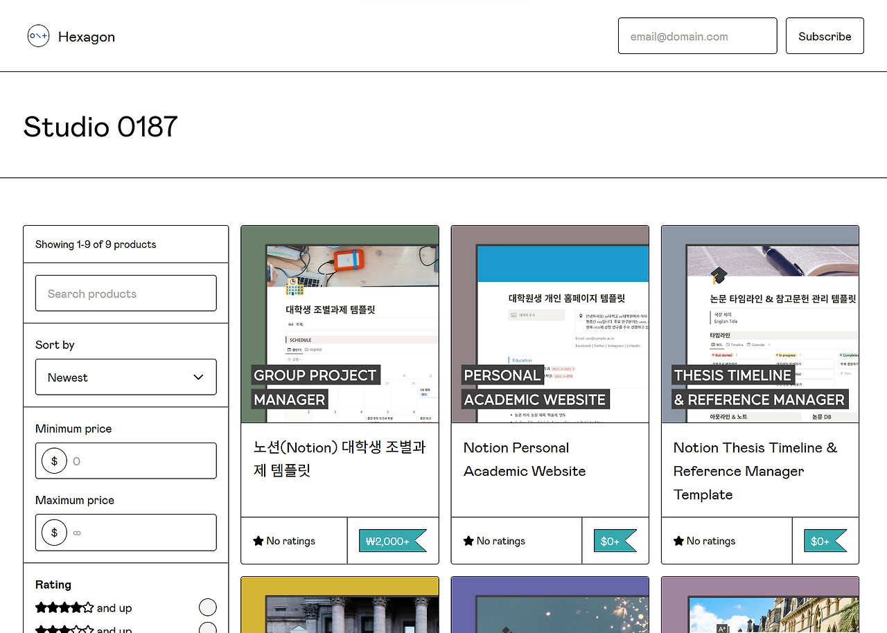The height and width of the screenshot is (633, 887).
Task: Select the 4 stars and up radio button
Action: pyautogui.click(x=208, y=607)
